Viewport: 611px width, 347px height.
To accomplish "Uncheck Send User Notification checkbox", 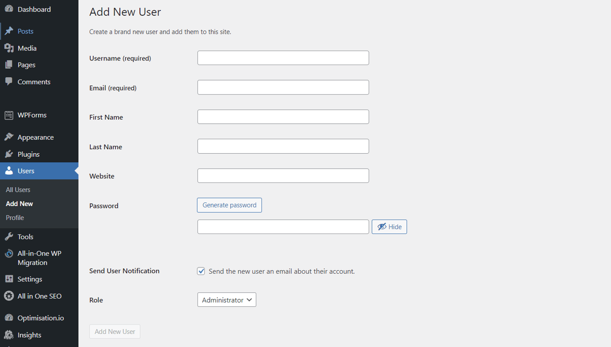I will [x=201, y=271].
